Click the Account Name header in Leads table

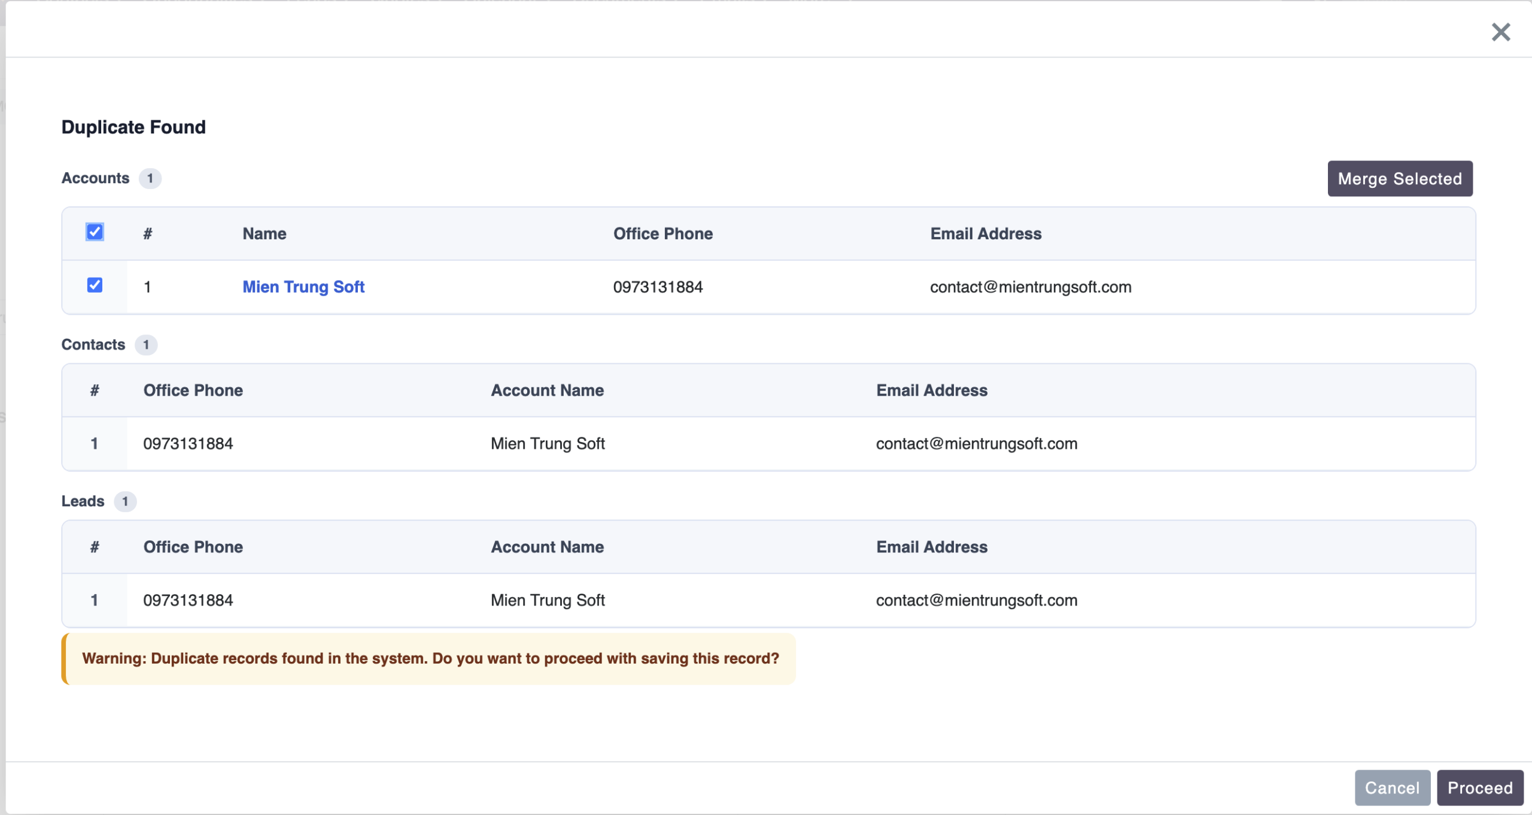(x=548, y=548)
